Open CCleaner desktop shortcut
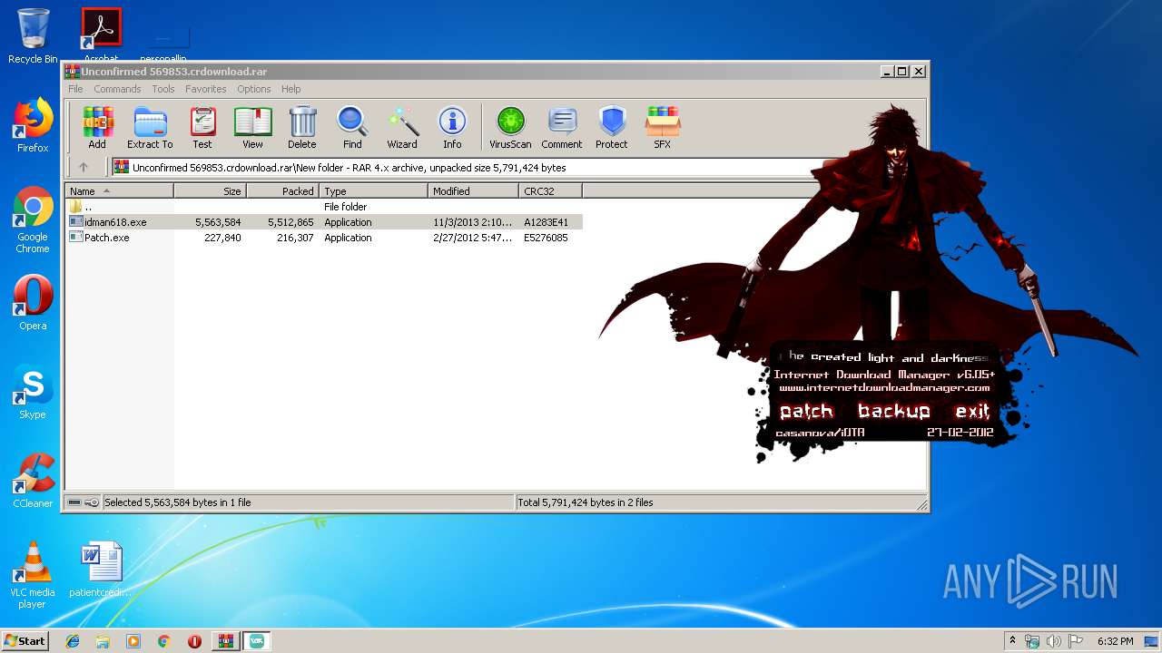Image resolution: width=1162 pixels, height=653 pixels. [x=33, y=481]
